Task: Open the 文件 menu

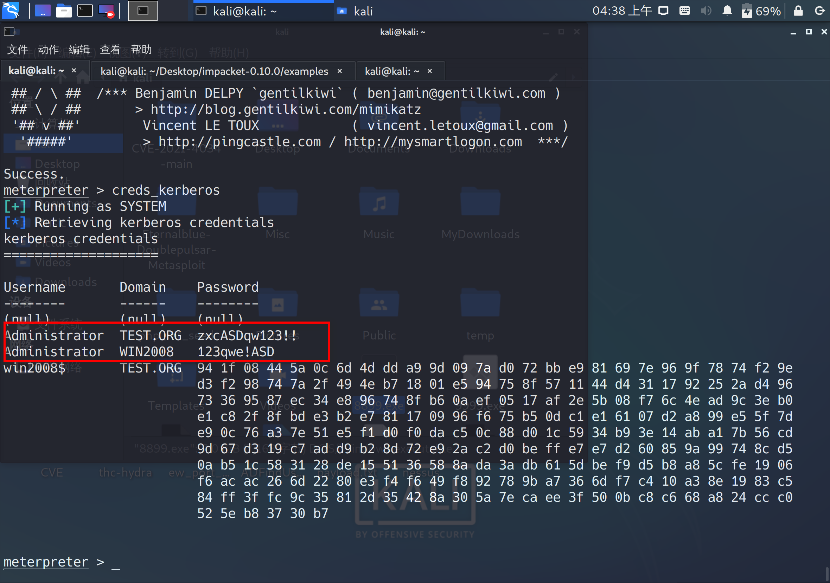Action: (x=17, y=50)
